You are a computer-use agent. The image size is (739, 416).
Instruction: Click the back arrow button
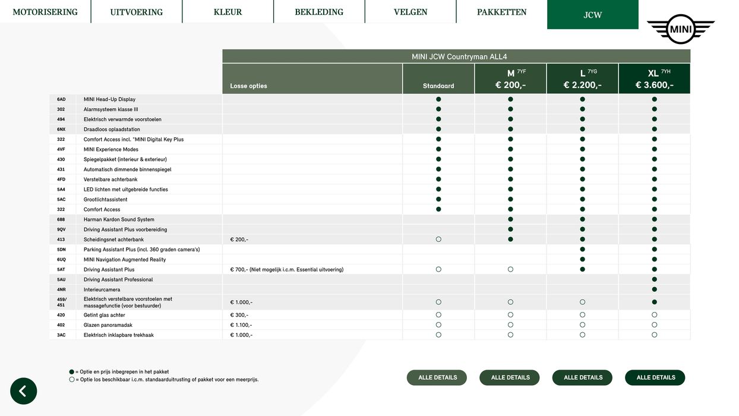click(x=23, y=391)
